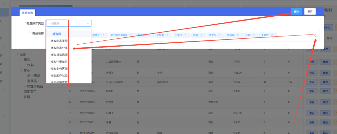Remove the 门禁卡 tag
This screenshot has width=337, height=134.
coord(186,35)
